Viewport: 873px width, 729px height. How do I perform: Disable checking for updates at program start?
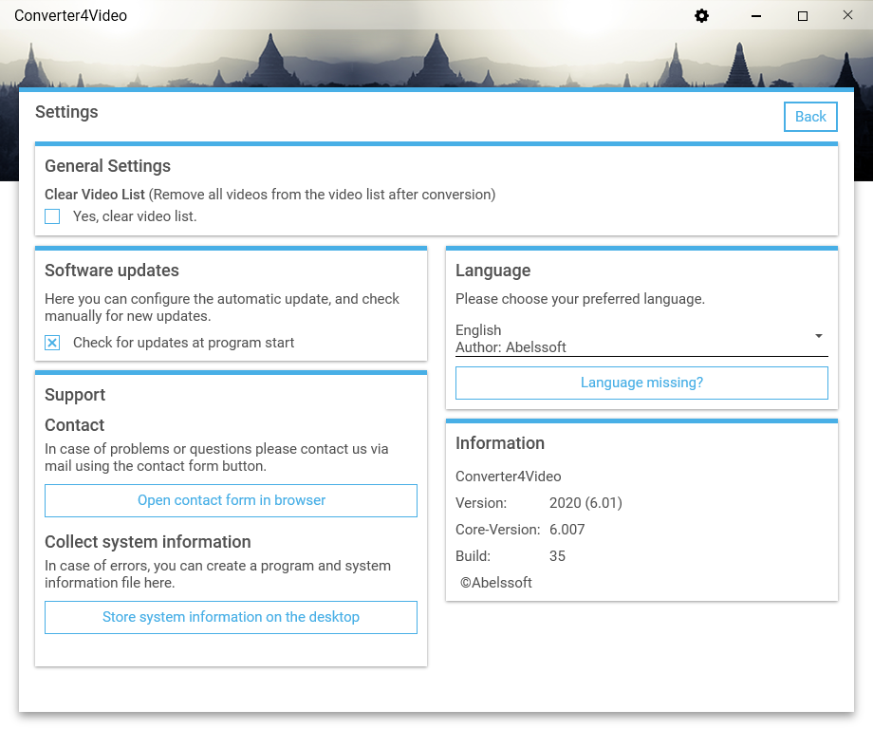click(x=52, y=343)
